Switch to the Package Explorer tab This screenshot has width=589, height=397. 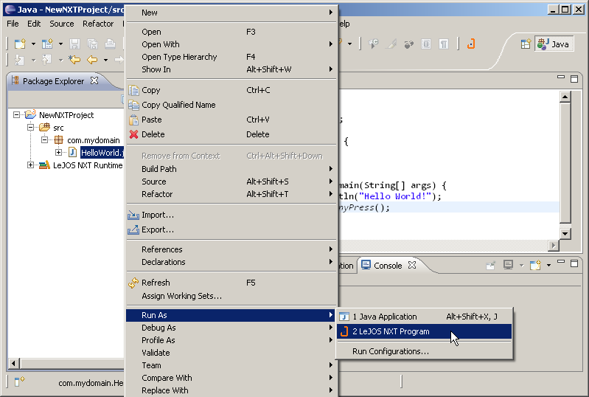(53, 81)
